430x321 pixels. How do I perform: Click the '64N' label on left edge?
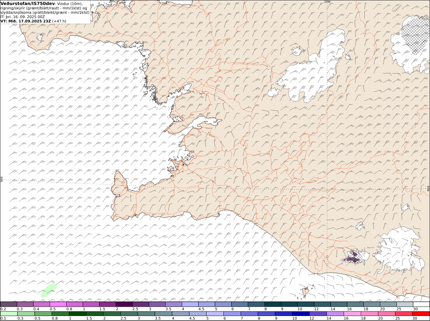[2, 179]
